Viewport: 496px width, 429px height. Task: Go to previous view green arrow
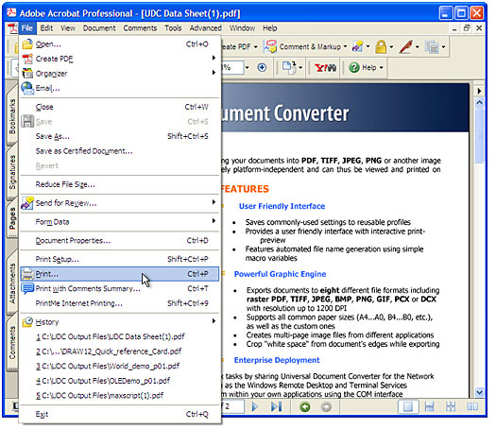pyautogui.click(x=305, y=406)
